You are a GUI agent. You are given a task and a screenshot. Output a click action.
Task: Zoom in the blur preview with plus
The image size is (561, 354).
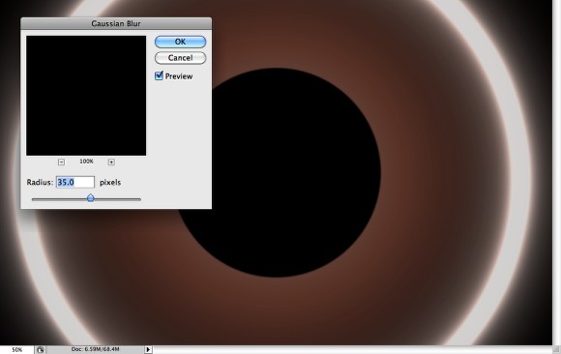(x=111, y=162)
